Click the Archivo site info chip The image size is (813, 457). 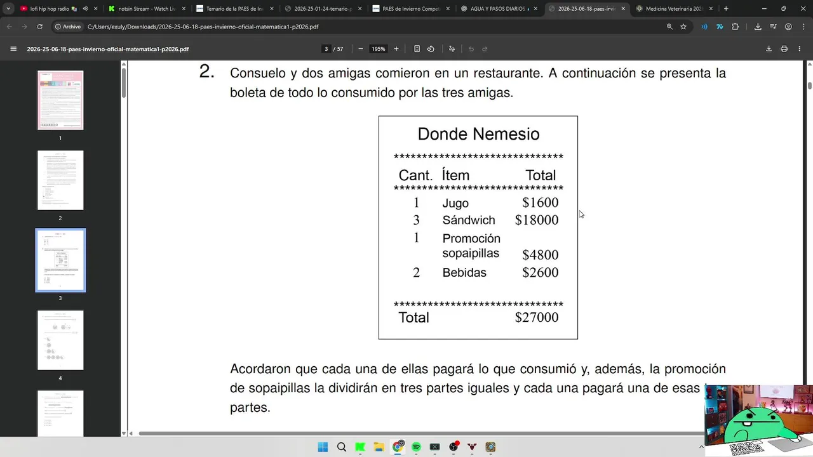68,27
